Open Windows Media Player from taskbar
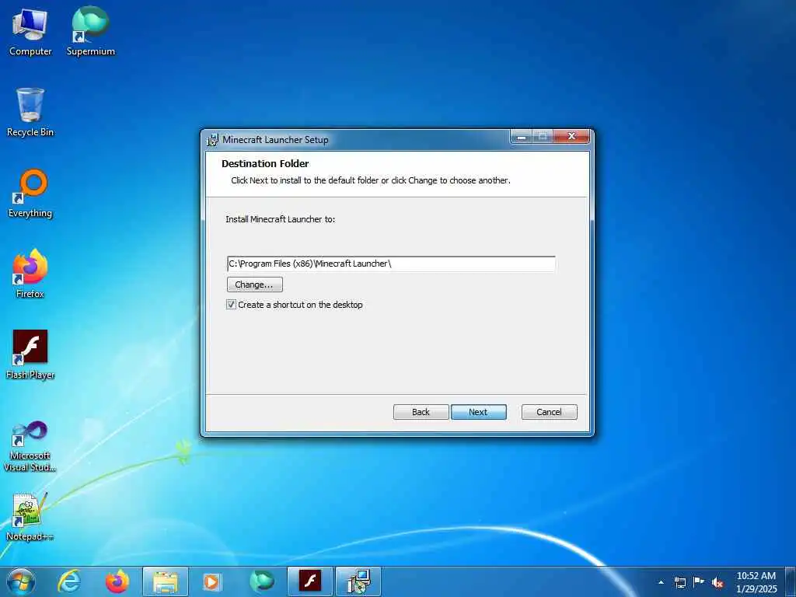 pos(211,581)
